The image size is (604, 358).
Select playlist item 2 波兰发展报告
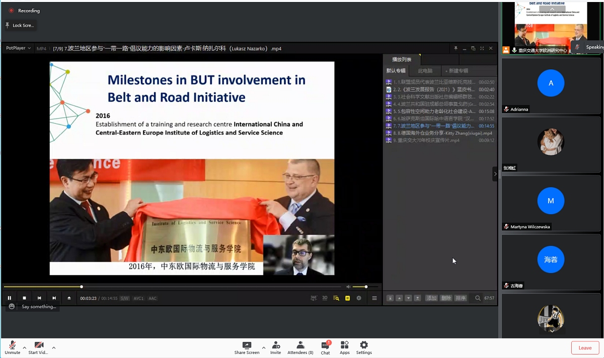(x=440, y=89)
